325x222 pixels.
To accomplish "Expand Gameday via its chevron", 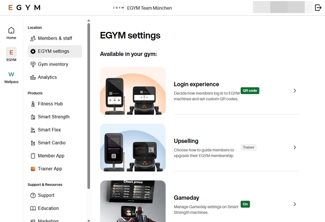I will (295, 204).
